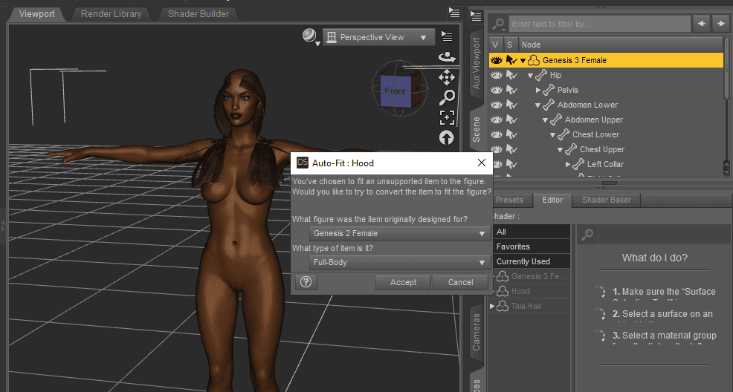Open the Genesis 2 Female figure dropdown

click(400, 233)
